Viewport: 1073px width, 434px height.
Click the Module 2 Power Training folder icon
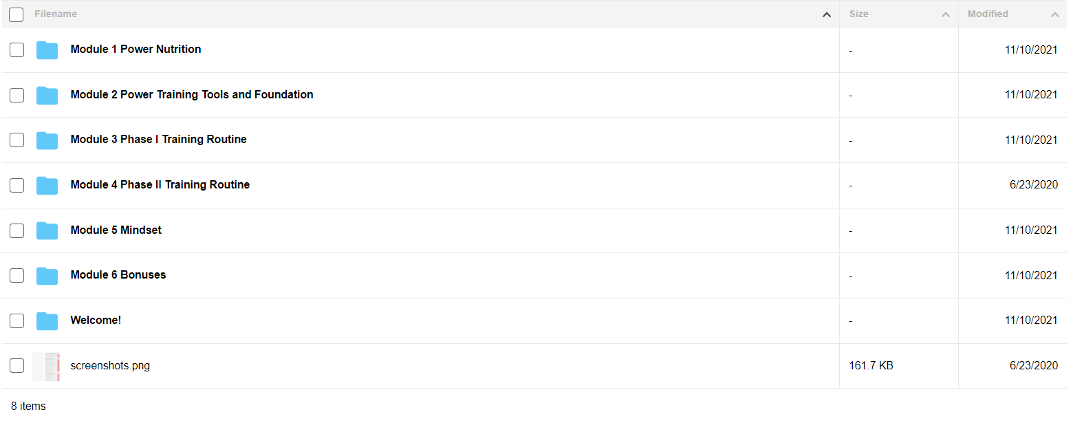[x=47, y=95]
